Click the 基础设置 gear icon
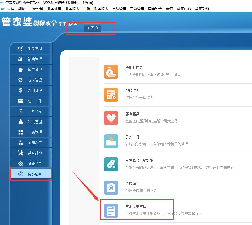Screen dimensions: 252x225 coord(21,164)
